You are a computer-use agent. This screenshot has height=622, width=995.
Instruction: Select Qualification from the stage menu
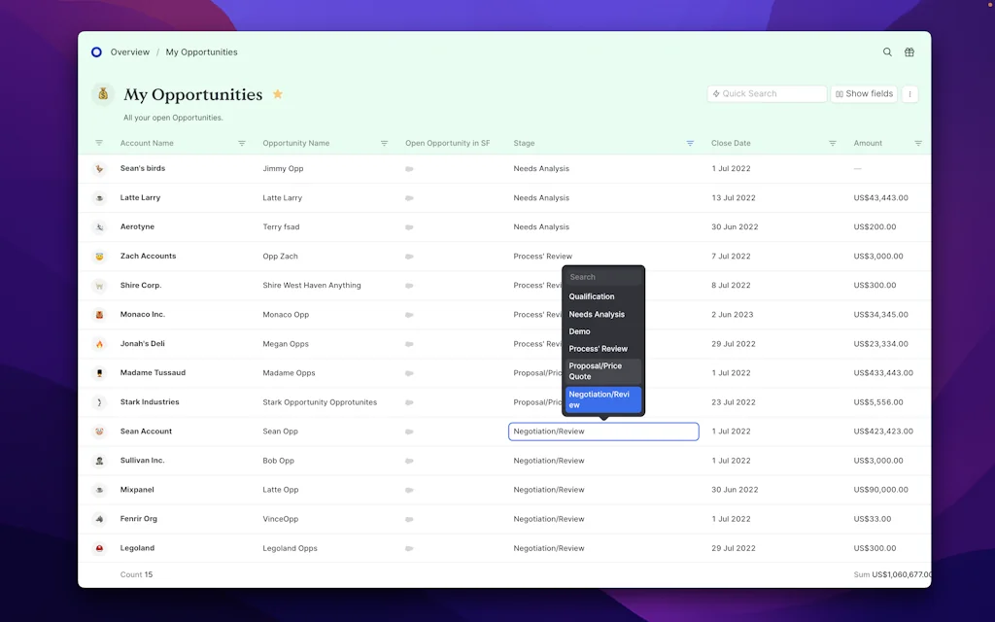coord(593,296)
